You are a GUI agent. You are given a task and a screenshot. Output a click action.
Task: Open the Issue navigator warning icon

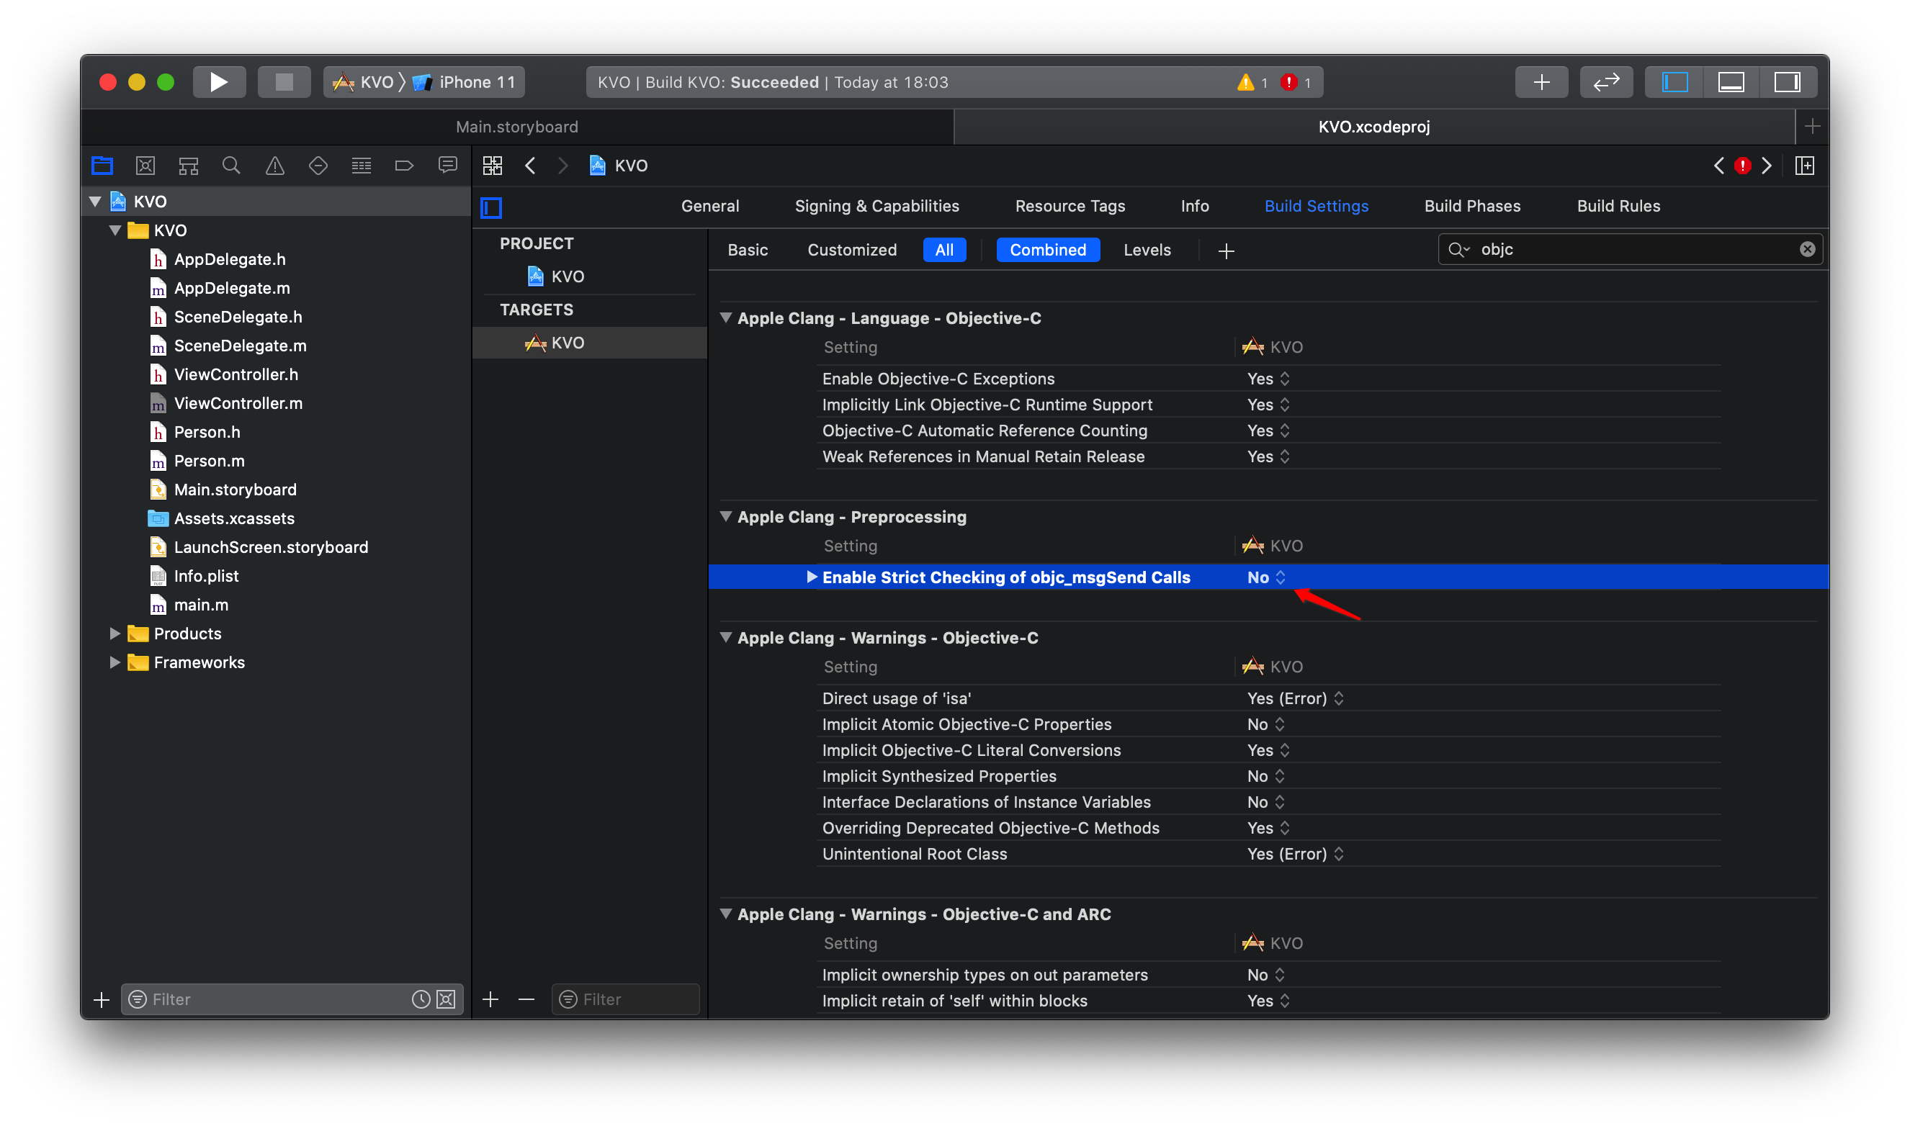point(274,166)
